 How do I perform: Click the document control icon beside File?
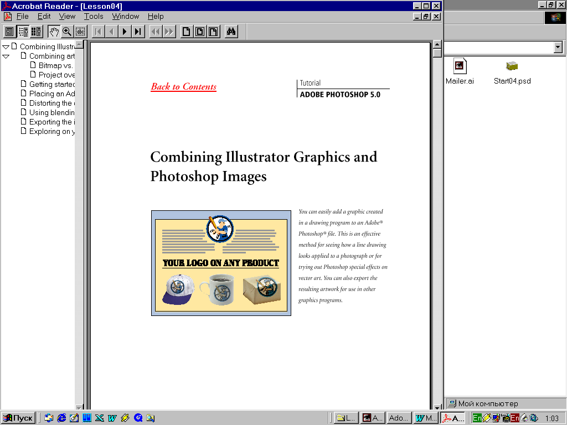[8, 16]
